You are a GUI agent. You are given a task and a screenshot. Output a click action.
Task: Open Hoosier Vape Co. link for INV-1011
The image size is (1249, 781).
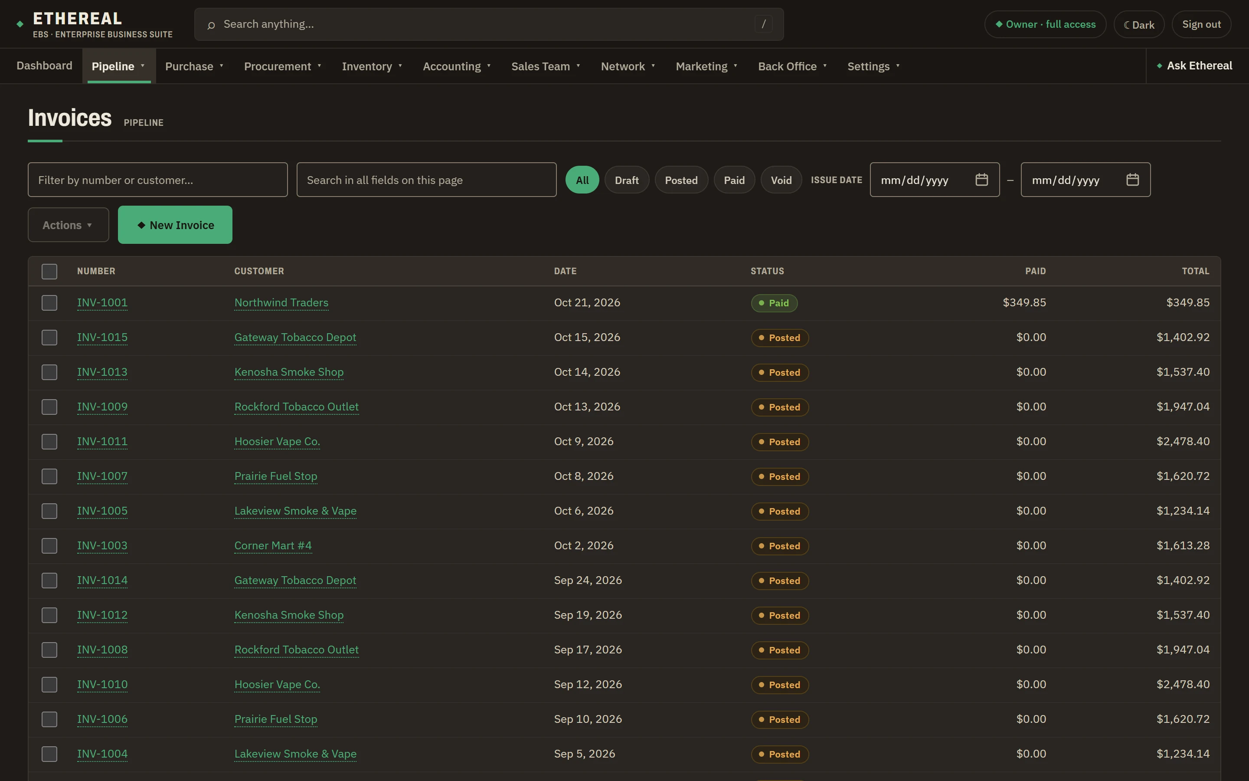[x=277, y=441]
